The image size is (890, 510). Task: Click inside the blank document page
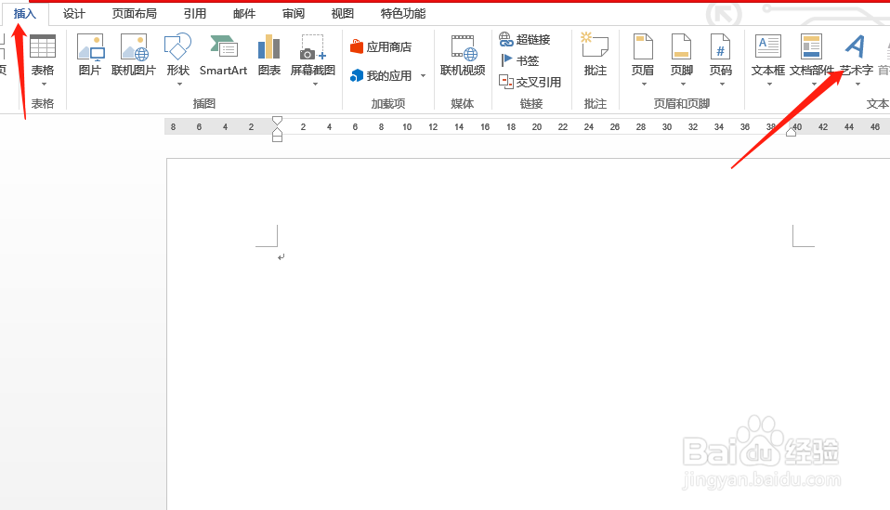point(528,334)
